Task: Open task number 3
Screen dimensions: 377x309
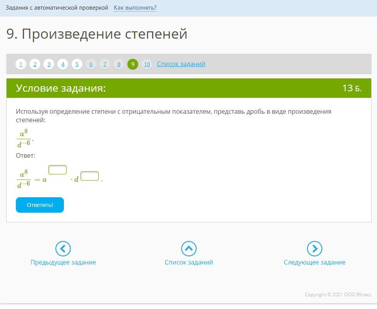Action: pyautogui.click(x=49, y=64)
